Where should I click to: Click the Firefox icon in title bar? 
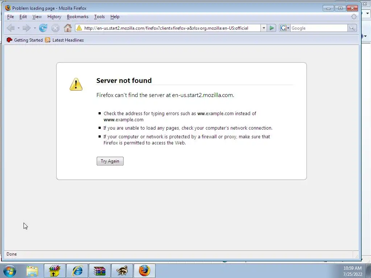point(8,8)
